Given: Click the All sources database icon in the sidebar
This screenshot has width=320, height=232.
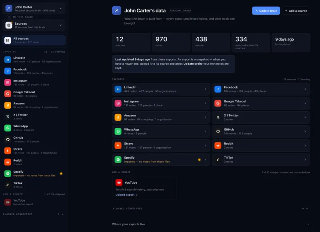Looking at the screenshot, I should coord(8,40).
